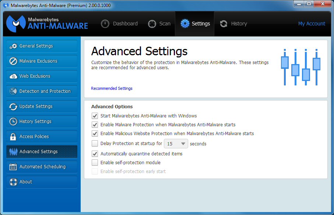Screen dimensions: 334x215
Task: Open Detection and Protection settings
Action: (42, 91)
